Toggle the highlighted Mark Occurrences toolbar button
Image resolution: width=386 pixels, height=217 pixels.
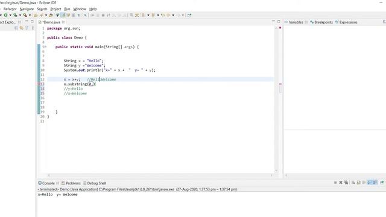63,15
